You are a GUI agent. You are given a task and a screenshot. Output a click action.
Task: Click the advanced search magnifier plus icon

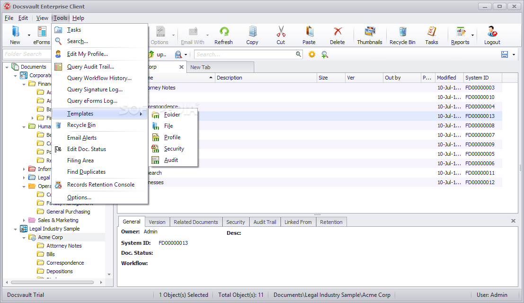[325, 54]
